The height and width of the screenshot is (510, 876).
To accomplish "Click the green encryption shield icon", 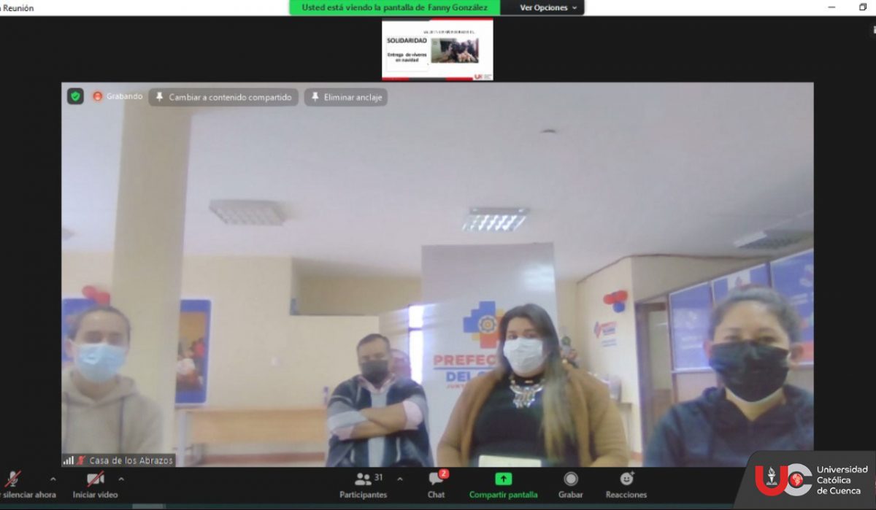I will click(75, 96).
